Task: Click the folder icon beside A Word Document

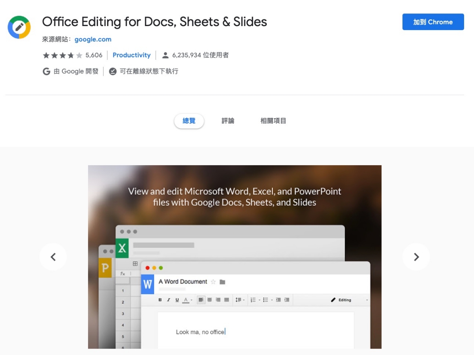Action: tap(222, 282)
